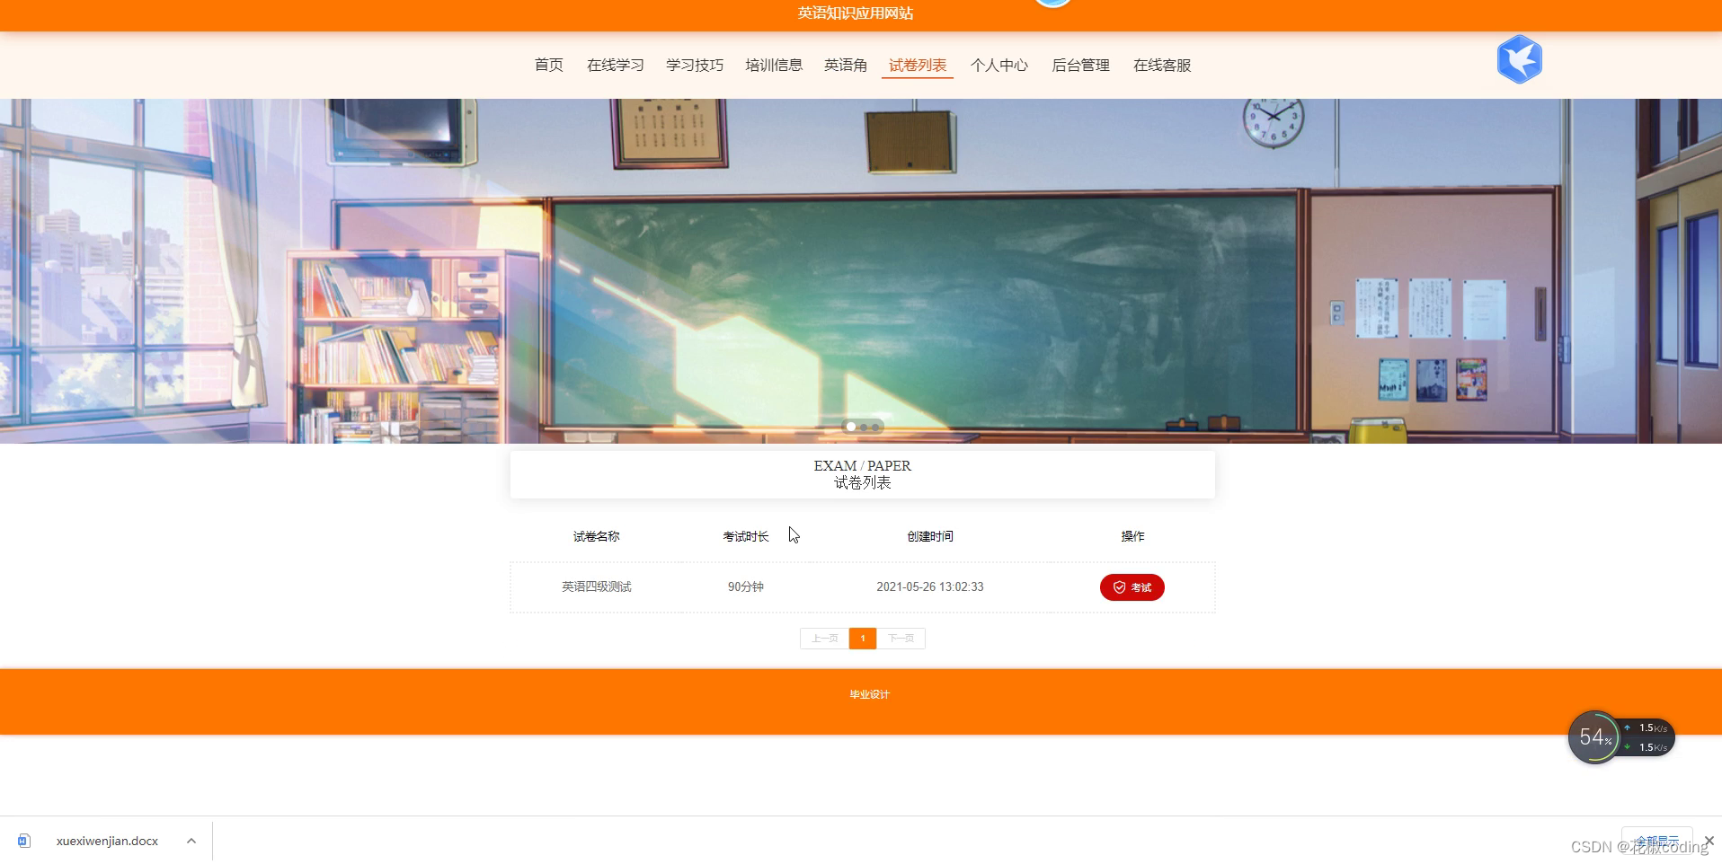Switch to the 在线学习 tab
Screen dimensions: 1722x864
pyautogui.click(x=615, y=65)
